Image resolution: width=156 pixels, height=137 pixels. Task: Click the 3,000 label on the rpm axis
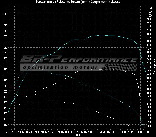66,132
